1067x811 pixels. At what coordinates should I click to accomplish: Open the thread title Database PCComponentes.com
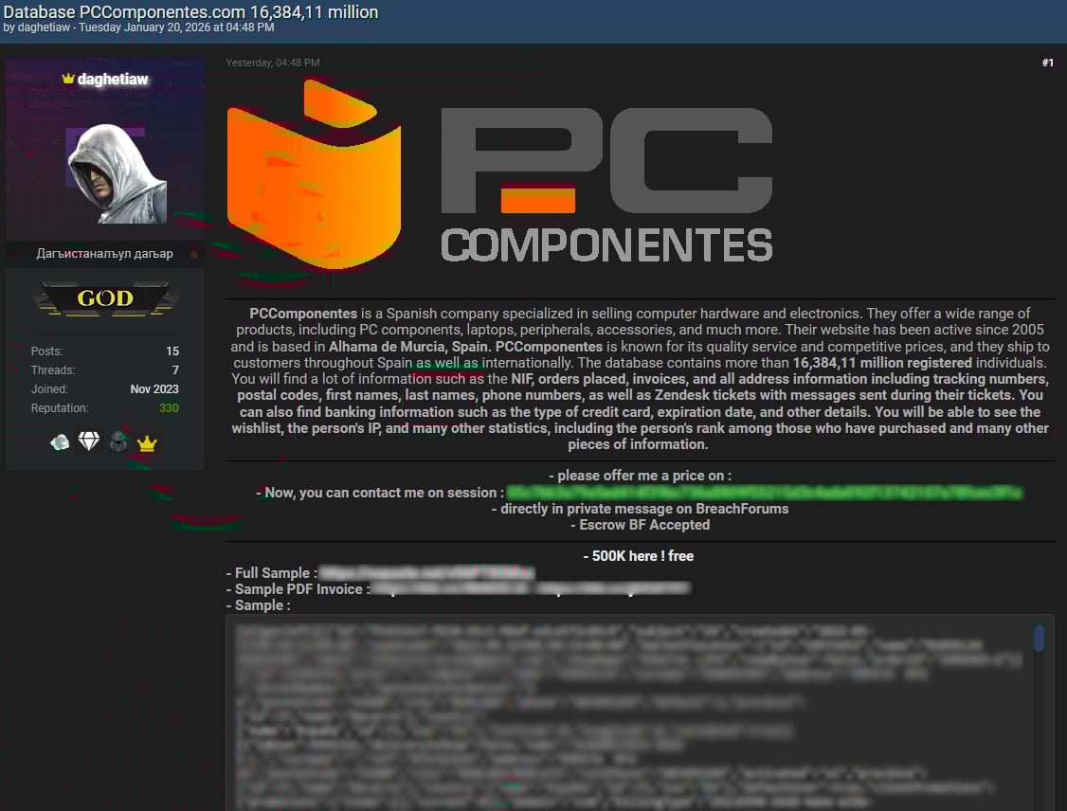190,12
